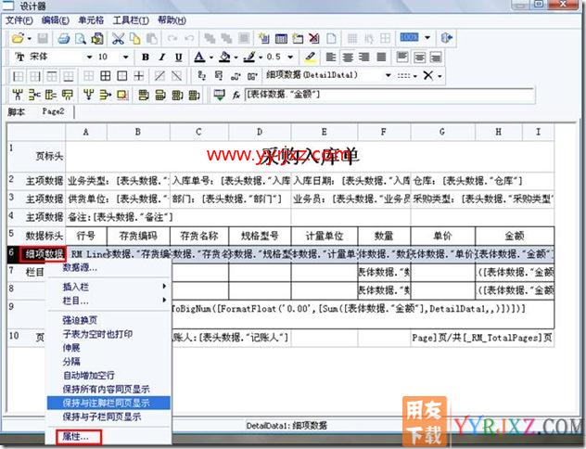Align cell text right
Image resolution: width=586 pixels, height=449 pixels.
tap(364, 57)
